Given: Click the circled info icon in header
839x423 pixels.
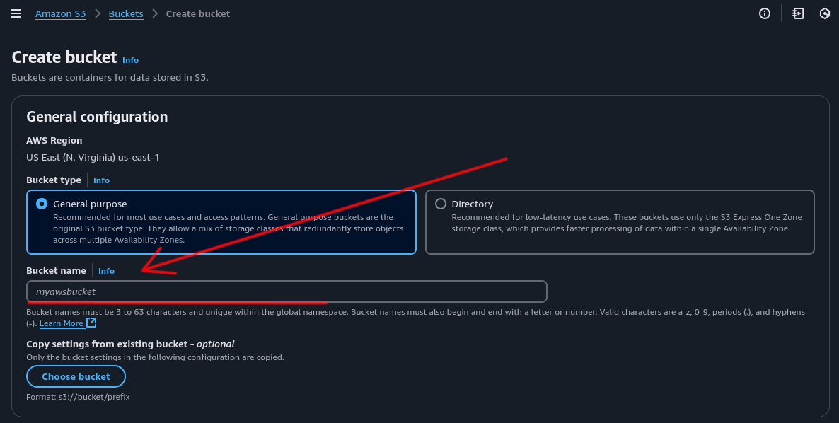Looking at the screenshot, I should click(764, 13).
